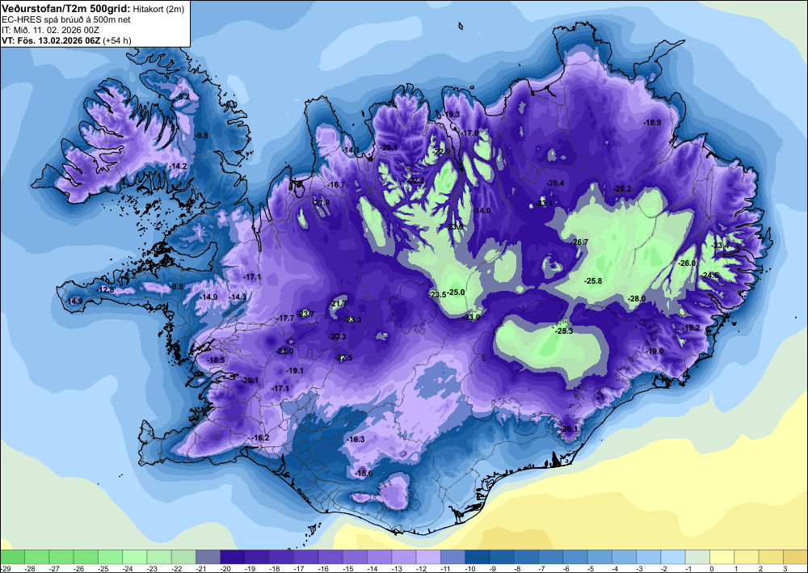
Task: Select the -14.0 temperature label
Action: click(x=482, y=211)
